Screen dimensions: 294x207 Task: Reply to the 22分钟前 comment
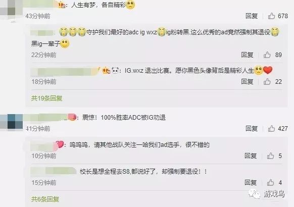[247, 55]
